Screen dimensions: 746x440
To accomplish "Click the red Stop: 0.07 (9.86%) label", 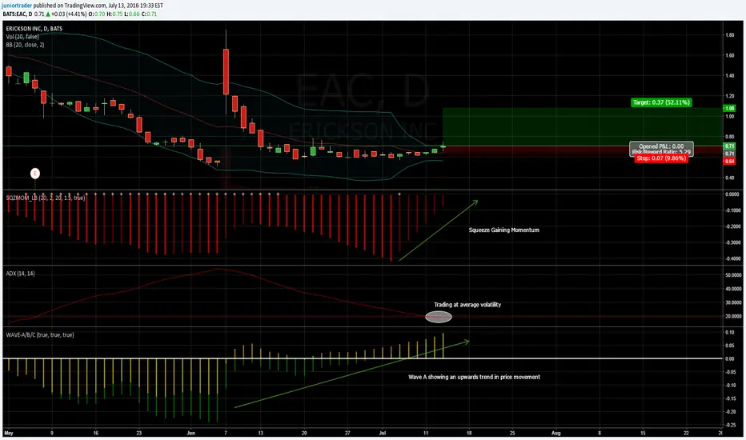I will point(661,158).
